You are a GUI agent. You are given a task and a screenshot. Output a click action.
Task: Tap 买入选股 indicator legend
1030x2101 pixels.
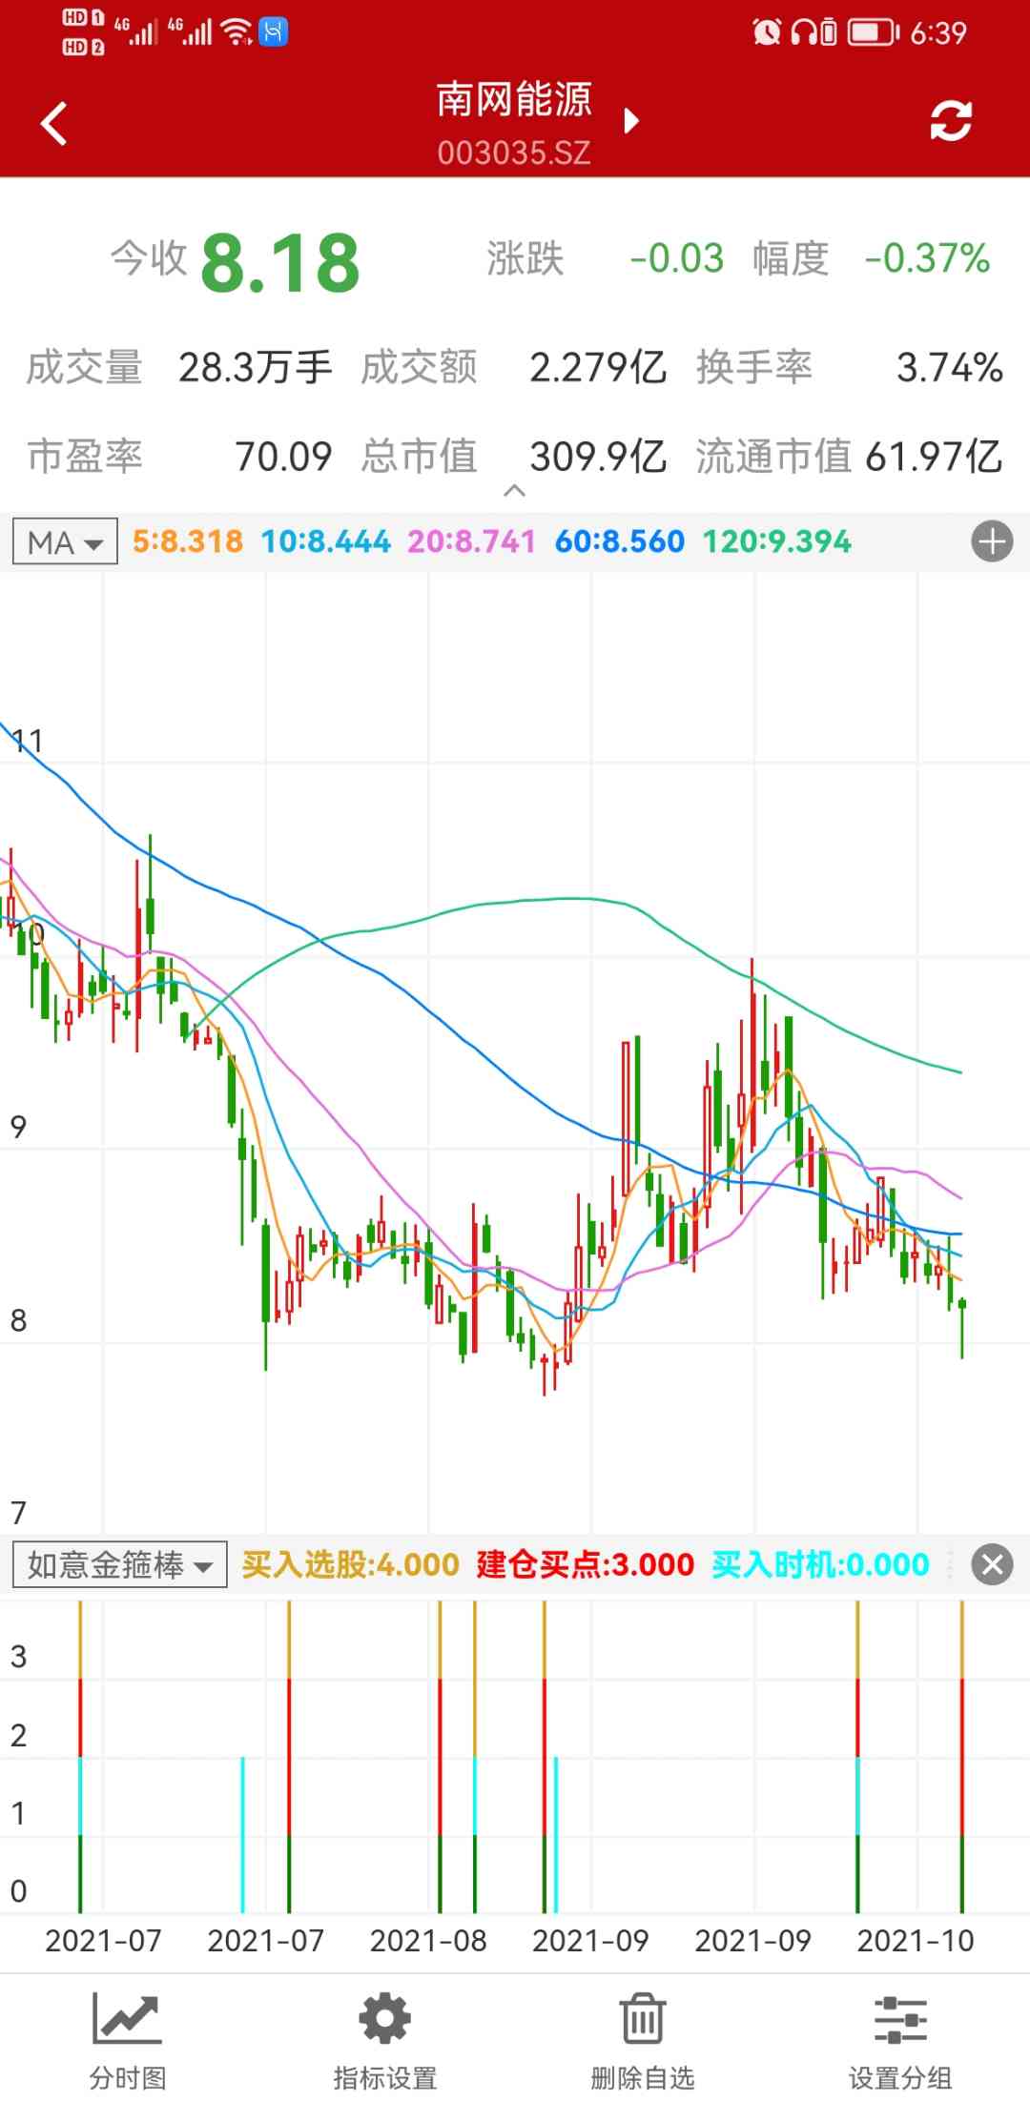pos(350,1564)
